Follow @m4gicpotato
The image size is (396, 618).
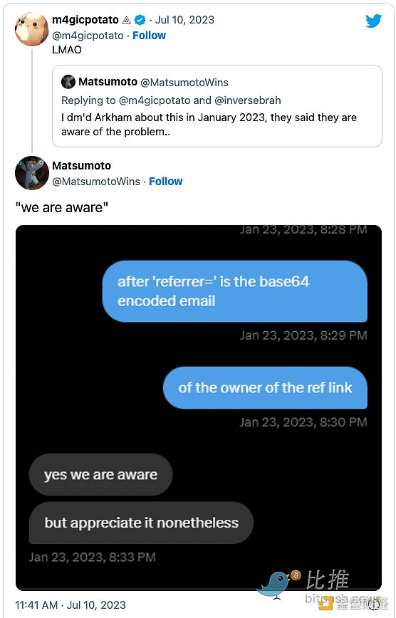[x=149, y=36]
